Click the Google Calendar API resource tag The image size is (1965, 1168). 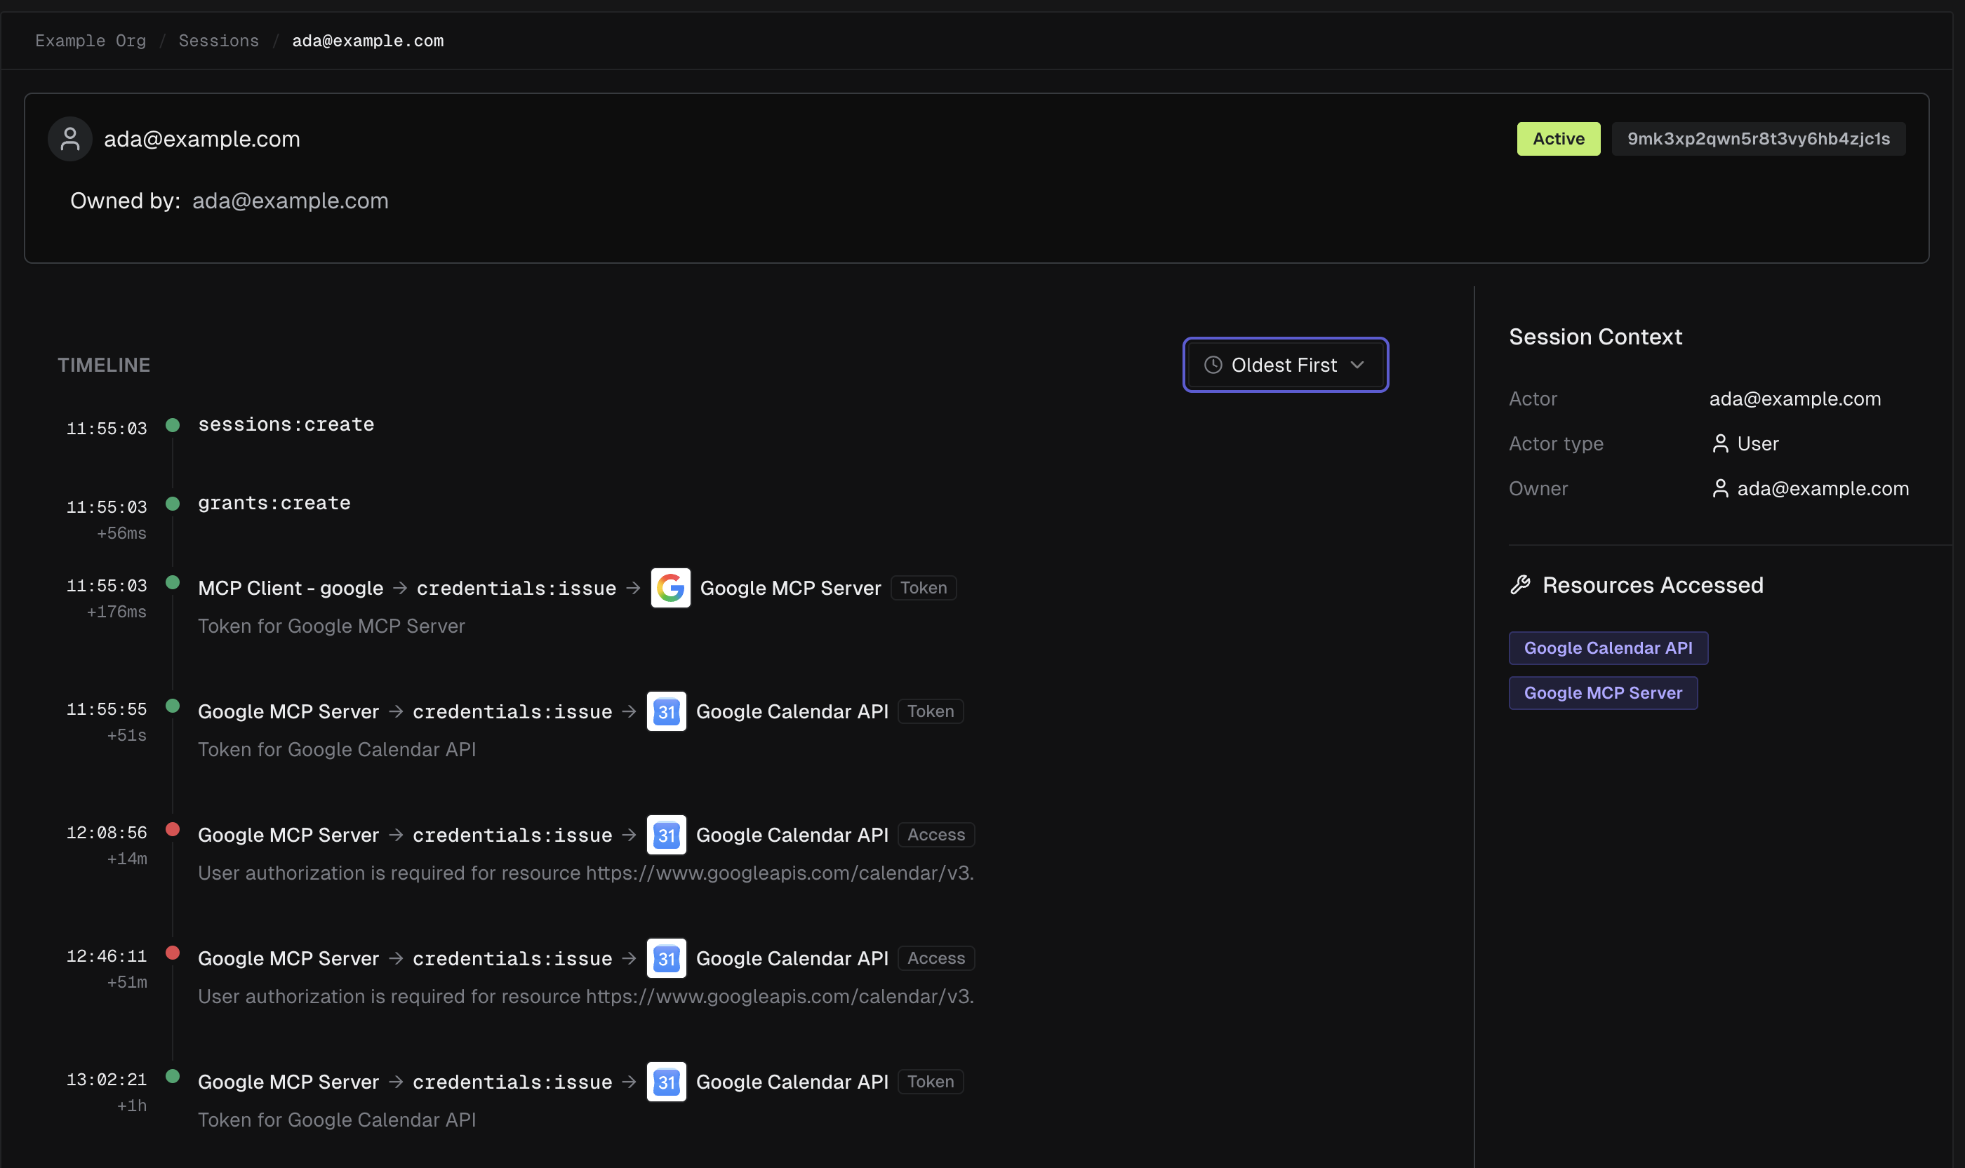(1608, 649)
